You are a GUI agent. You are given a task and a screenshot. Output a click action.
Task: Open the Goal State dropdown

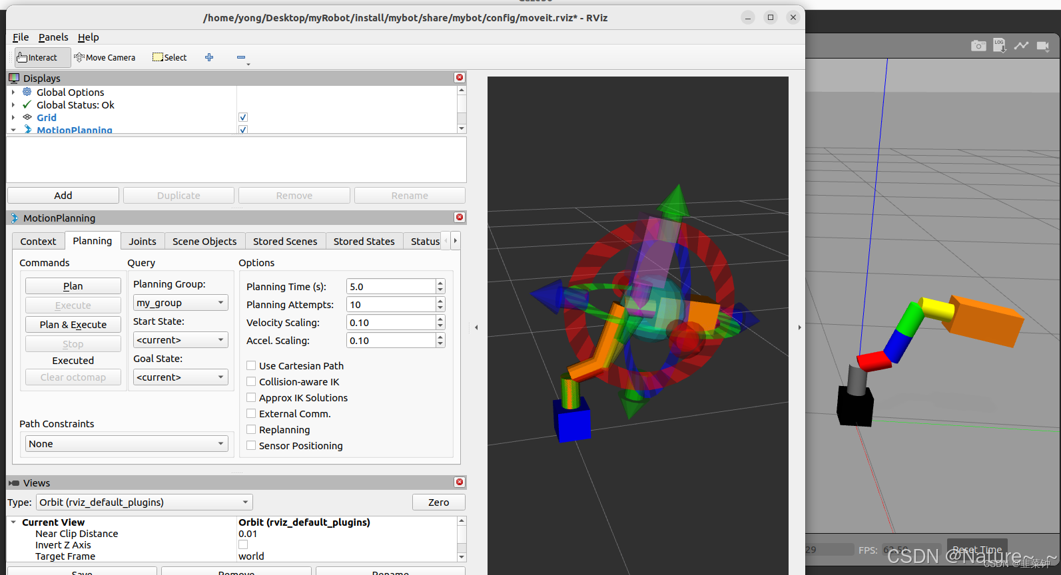180,377
